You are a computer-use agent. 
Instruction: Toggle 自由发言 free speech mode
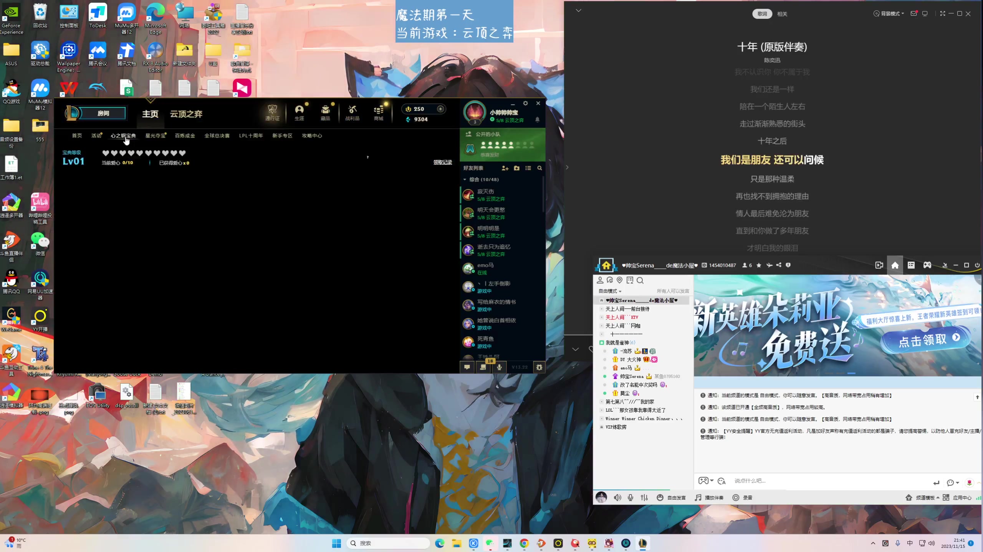click(x=671, y=498)
